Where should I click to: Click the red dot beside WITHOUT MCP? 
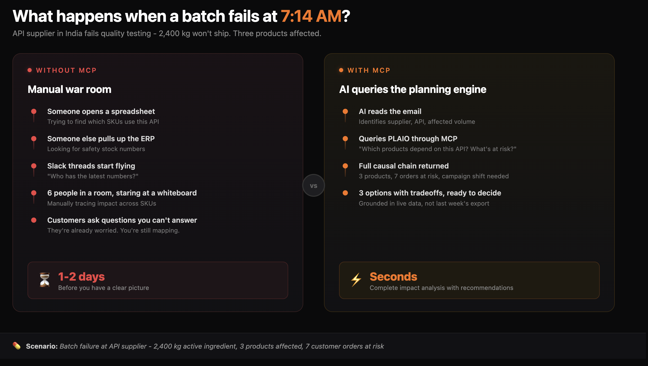coord(30,70)
